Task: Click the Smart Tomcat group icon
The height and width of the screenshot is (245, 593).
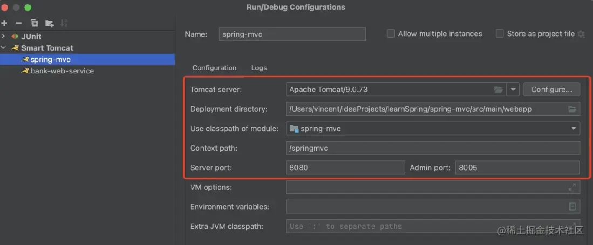Action: 15,48
